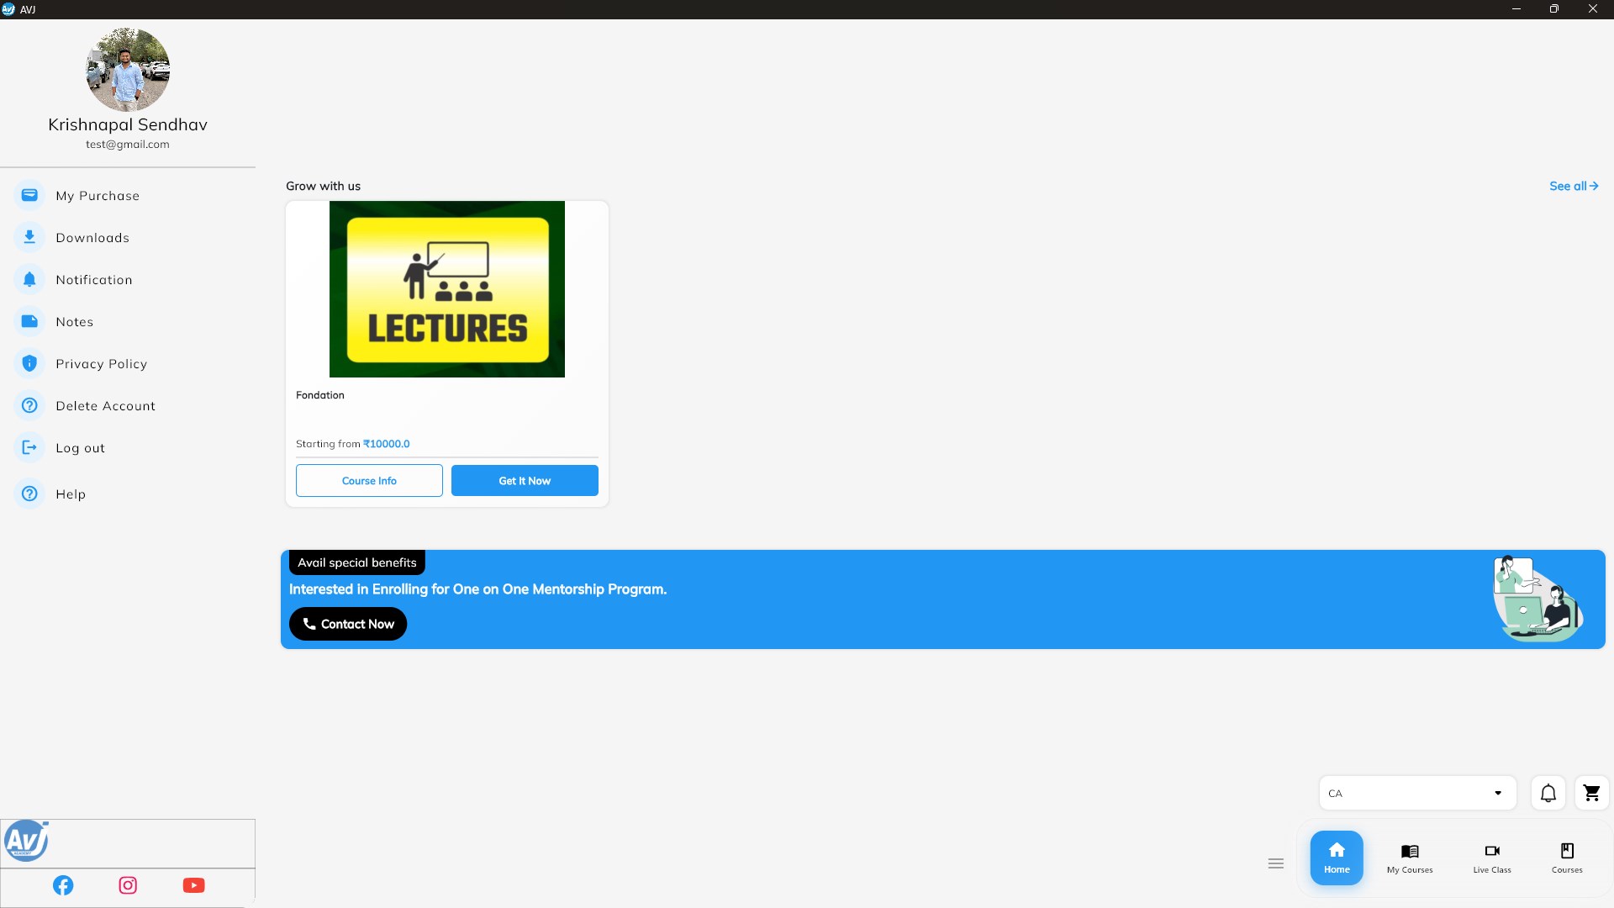
Task: Click the test@gmail.com email text
Action: click(x=128, y=145)
